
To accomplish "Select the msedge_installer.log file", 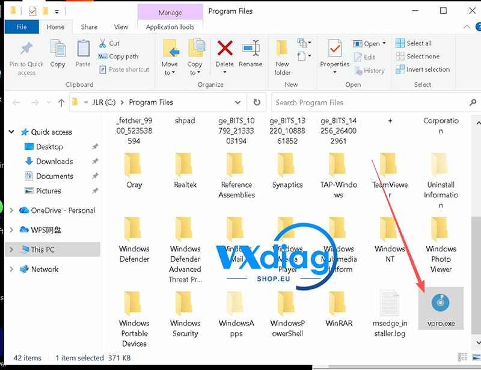I will pyautogui.click(x=390, y=313).
